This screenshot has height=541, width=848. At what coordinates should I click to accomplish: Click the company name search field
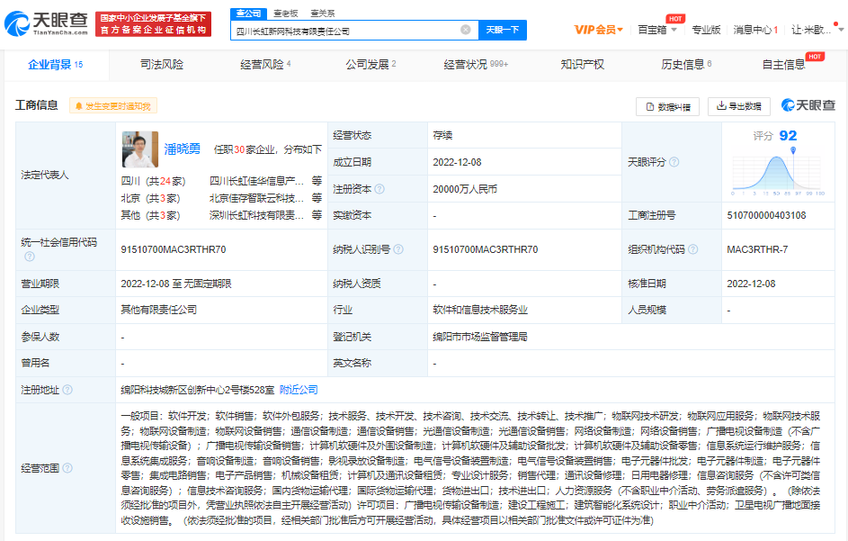click(346, 30)
